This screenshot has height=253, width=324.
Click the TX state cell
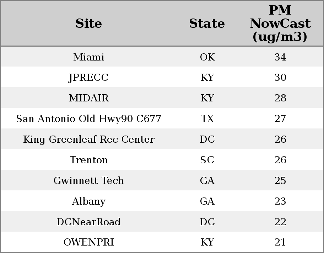[x=207, y=119]
